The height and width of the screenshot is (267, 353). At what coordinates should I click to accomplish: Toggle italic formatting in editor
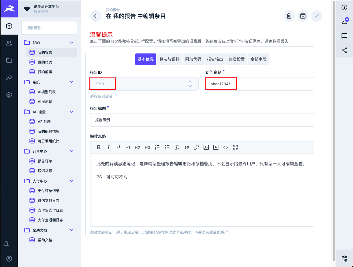coord(109,147)
